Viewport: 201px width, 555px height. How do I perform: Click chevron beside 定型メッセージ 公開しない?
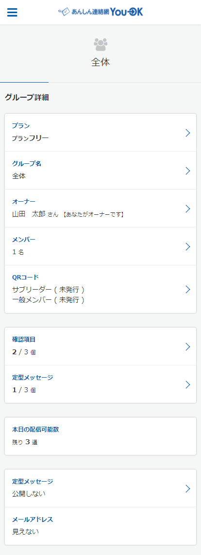pos(188,488)
